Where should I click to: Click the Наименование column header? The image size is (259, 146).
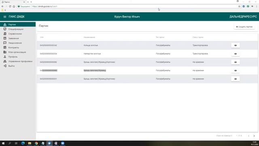point(89,37)
